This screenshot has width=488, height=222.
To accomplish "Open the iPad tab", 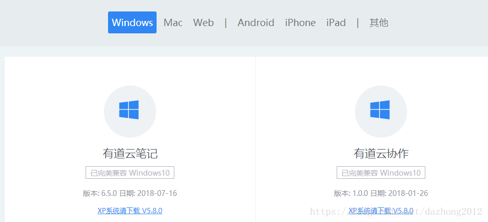I will (336, 23).
